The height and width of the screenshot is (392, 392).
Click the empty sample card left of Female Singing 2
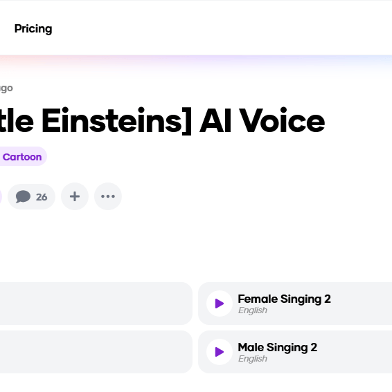[96, 304]
